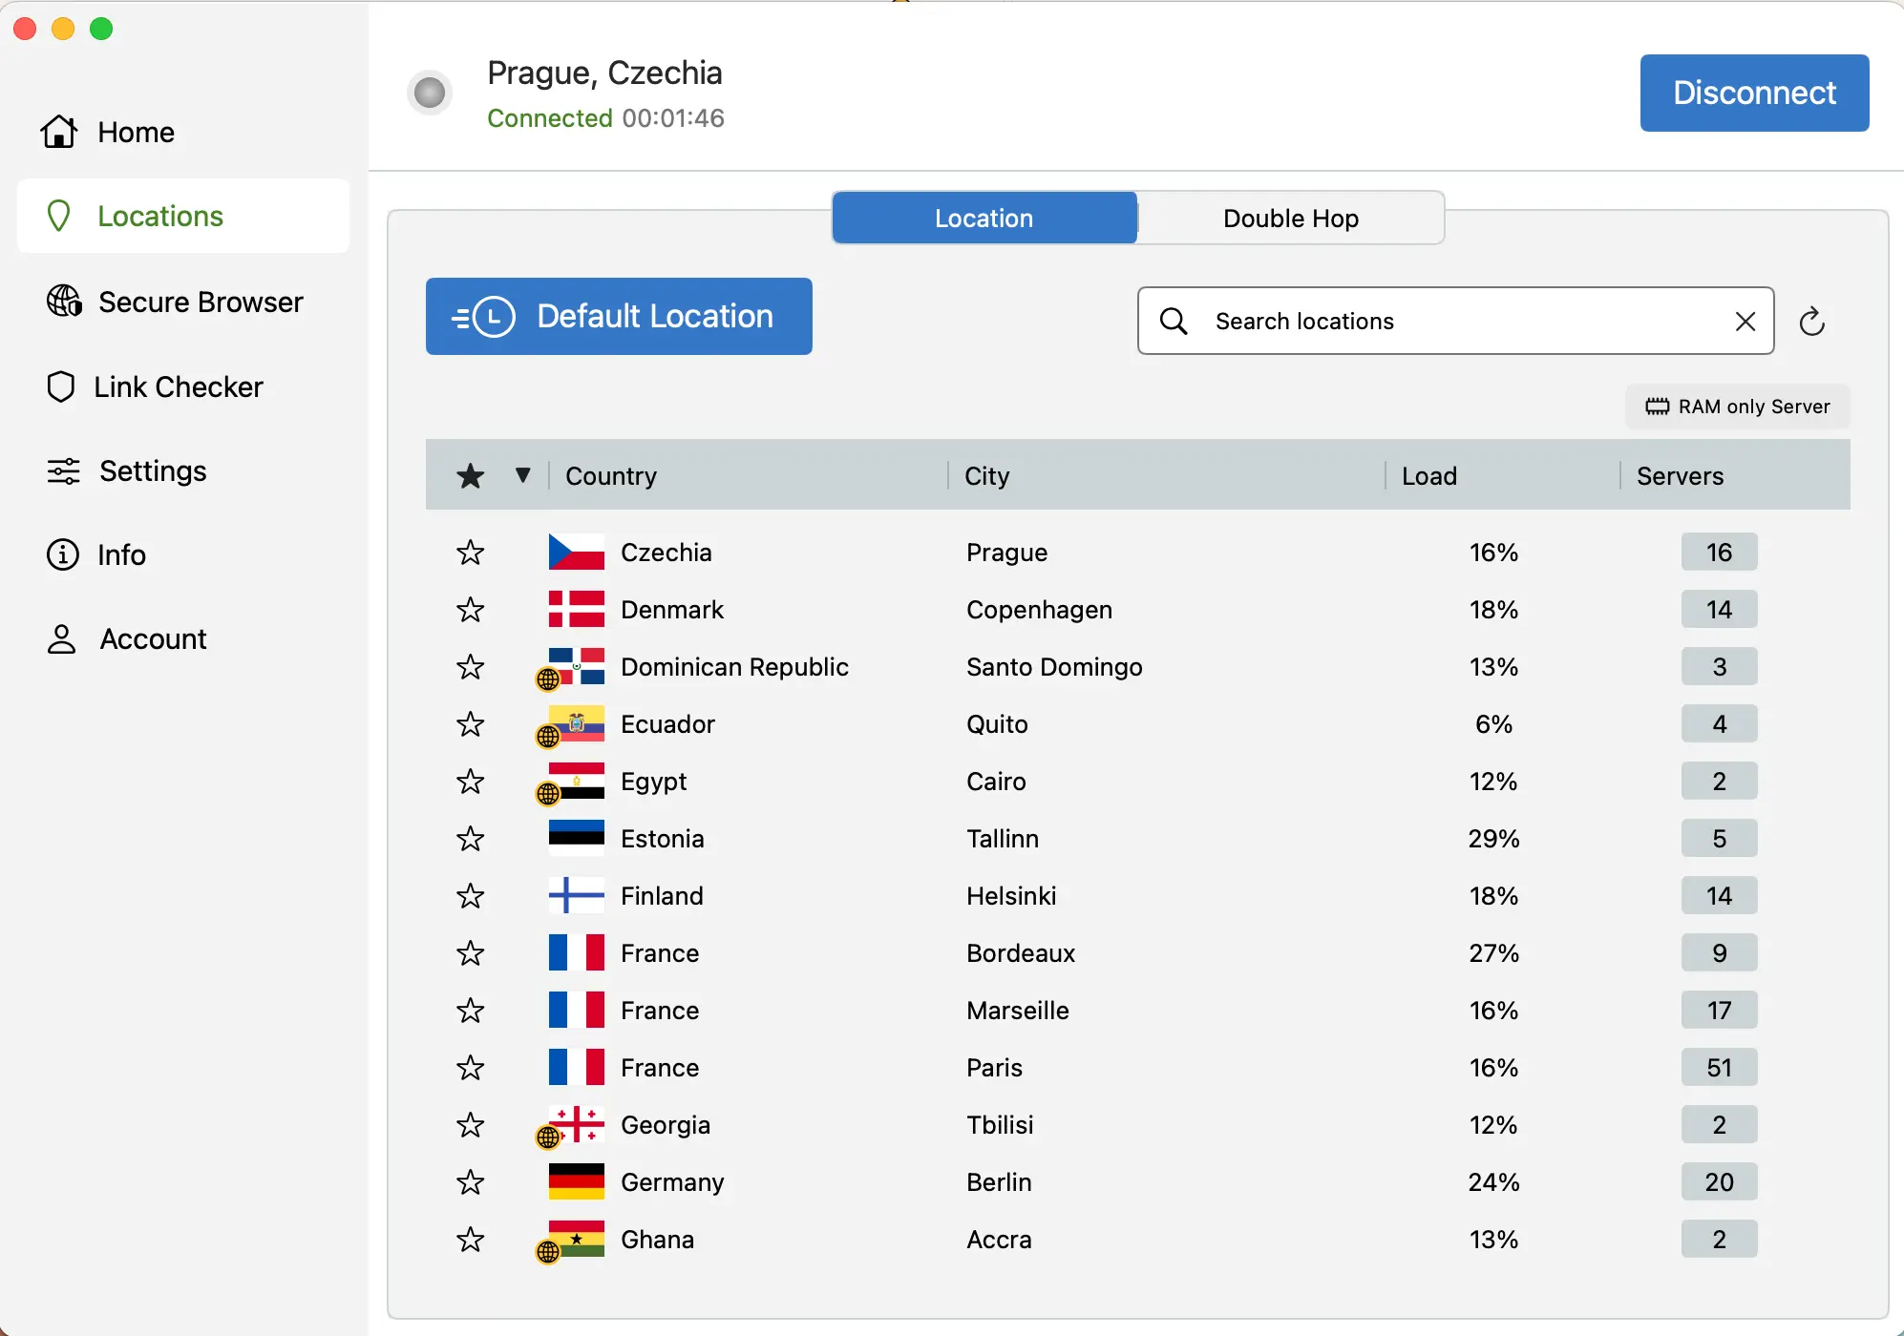Click the refresh server list icon
Image resolution: width=1904 pixels, height=1336 pixels.
1811,322
